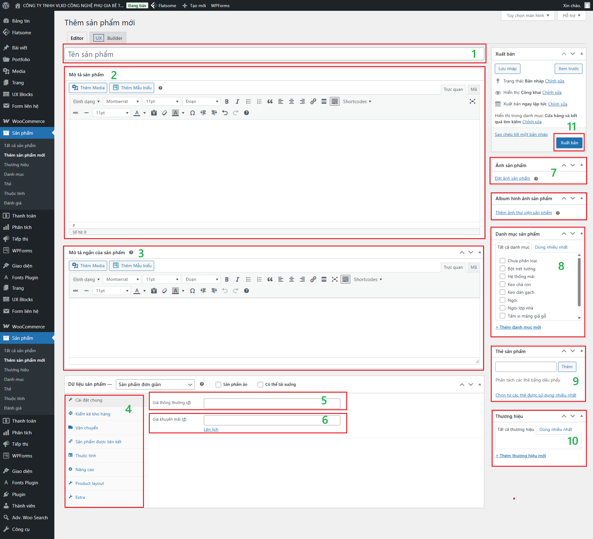Click Bold icon in product description toolbar

[227, 101]
